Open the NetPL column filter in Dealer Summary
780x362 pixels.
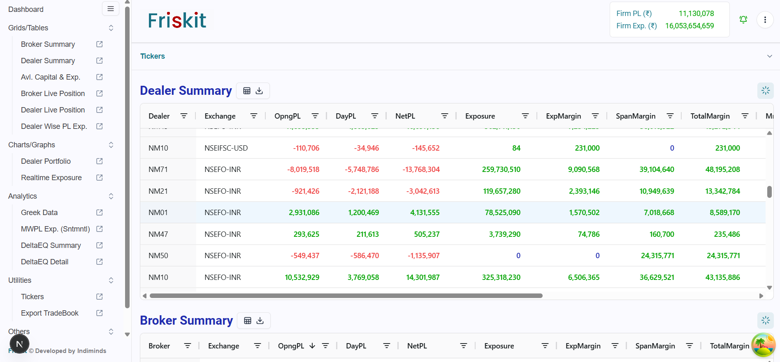pyautogui.click(x=444, y=116)
